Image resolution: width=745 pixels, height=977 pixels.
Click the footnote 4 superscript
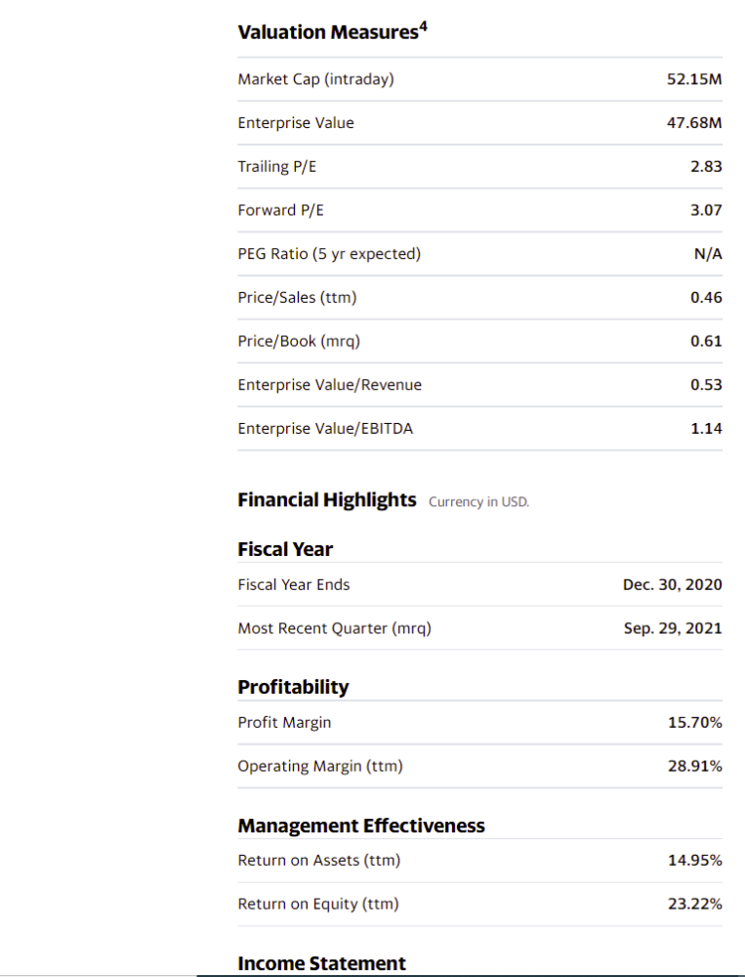pos(424,26)
